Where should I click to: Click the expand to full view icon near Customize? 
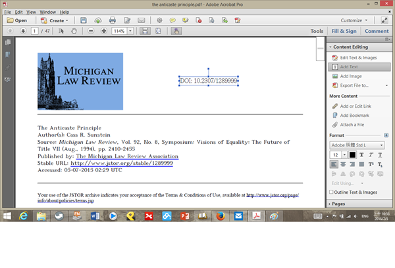pyautogui.click(x=384, y=20)
